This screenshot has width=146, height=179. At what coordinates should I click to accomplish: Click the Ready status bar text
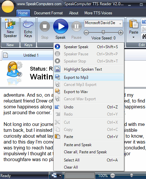pyautogui.click(x=6, y=176)
